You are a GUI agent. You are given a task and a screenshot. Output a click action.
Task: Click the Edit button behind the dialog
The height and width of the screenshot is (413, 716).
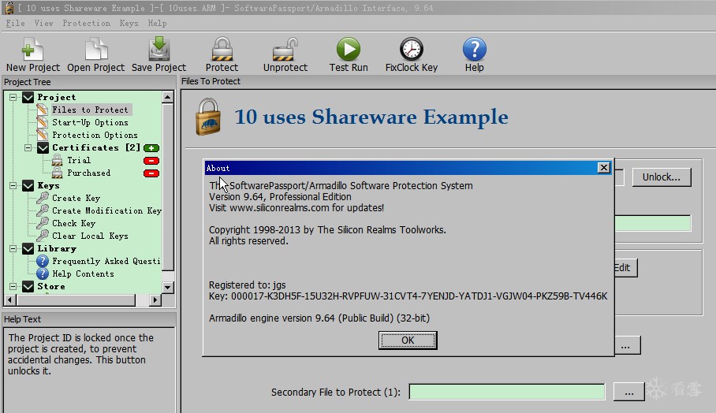tap(625, 268)
